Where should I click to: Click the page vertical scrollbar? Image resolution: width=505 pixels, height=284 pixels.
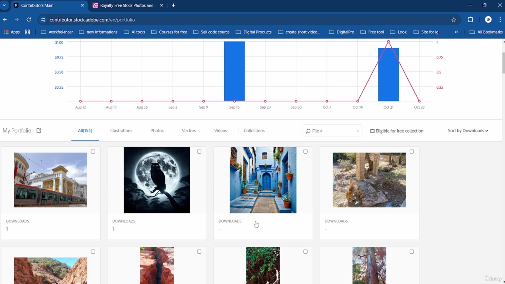(x=503, y=63)
